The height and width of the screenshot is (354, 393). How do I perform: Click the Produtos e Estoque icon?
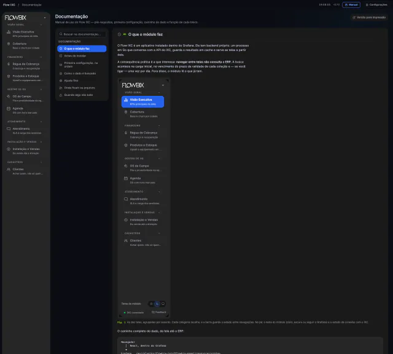pyautogui.click(x=9, y=76)
